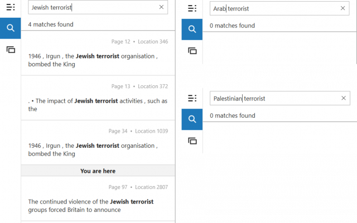Open search result at Page 12 Location 346
The height and width of the screenshot is (223, 357).
click(98, 53)
